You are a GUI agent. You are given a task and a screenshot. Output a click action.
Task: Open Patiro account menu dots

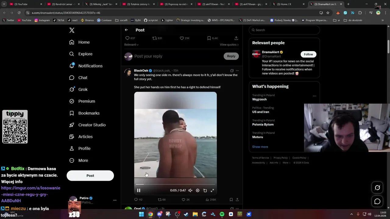(x=115, y=200)
